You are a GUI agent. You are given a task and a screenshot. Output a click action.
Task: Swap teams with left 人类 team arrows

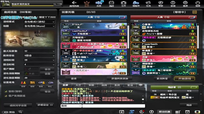pyautogui.click(x=122, y=17)
